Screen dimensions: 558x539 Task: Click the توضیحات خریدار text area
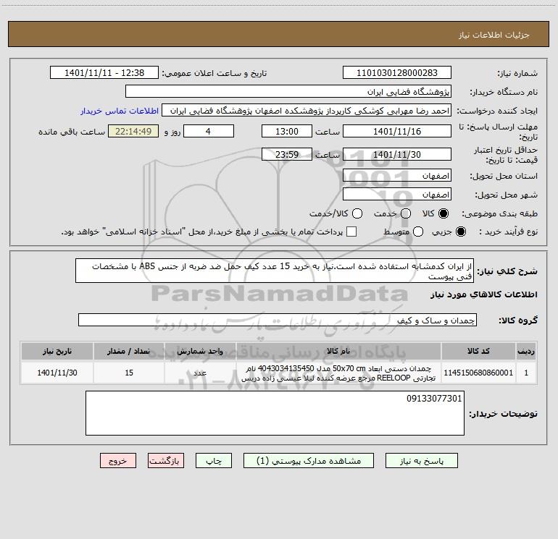[x=275, y=413]
